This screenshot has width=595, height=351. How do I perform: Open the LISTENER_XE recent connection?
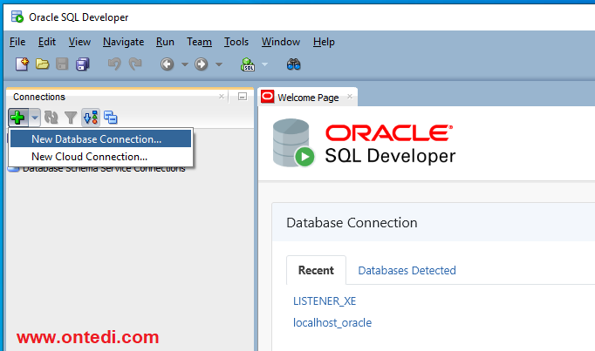(325, 301)
